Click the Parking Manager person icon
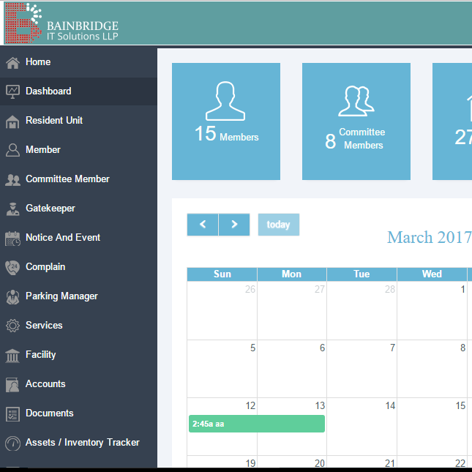 point(12,297)
